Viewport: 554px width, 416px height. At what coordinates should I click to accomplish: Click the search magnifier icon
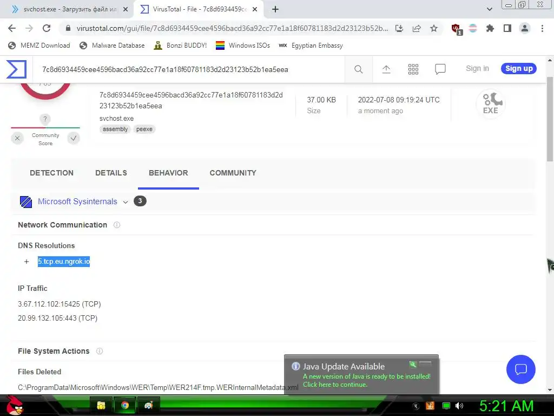coord(358,69)
